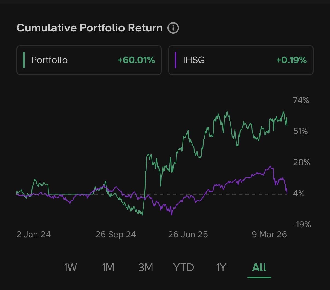The image size is (330, 290).
Task: Click the Cumulative Portfolio Return heading
Action: click(x=89, y=28)
